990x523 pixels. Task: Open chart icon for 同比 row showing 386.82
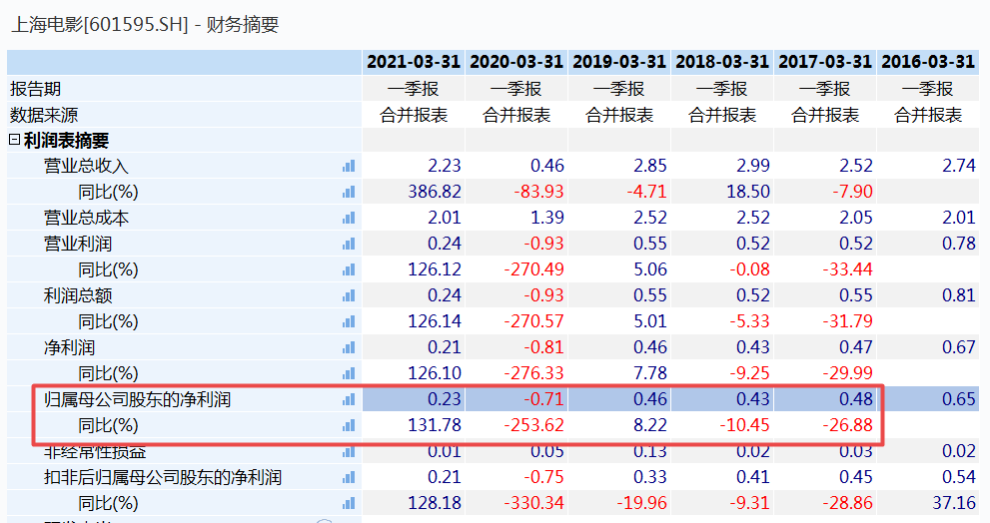point(349,192)
